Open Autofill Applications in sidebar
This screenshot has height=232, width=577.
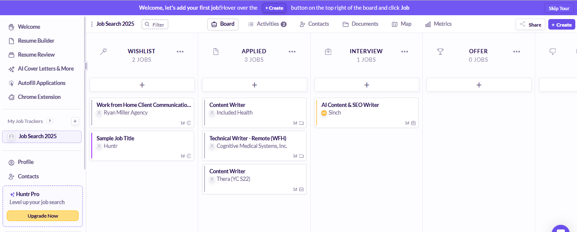pyautogui.click(x=41, y=83)
